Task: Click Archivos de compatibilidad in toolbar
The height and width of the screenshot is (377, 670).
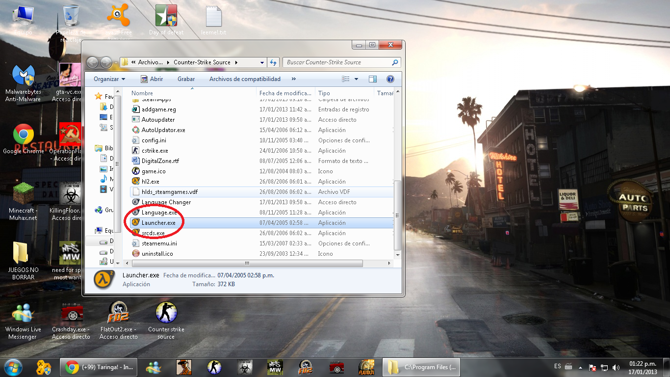Action: pos(245,79)
